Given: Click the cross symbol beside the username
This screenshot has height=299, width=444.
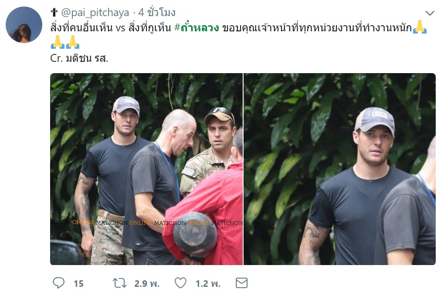Looking at the screenshot, I should (54, 13).
